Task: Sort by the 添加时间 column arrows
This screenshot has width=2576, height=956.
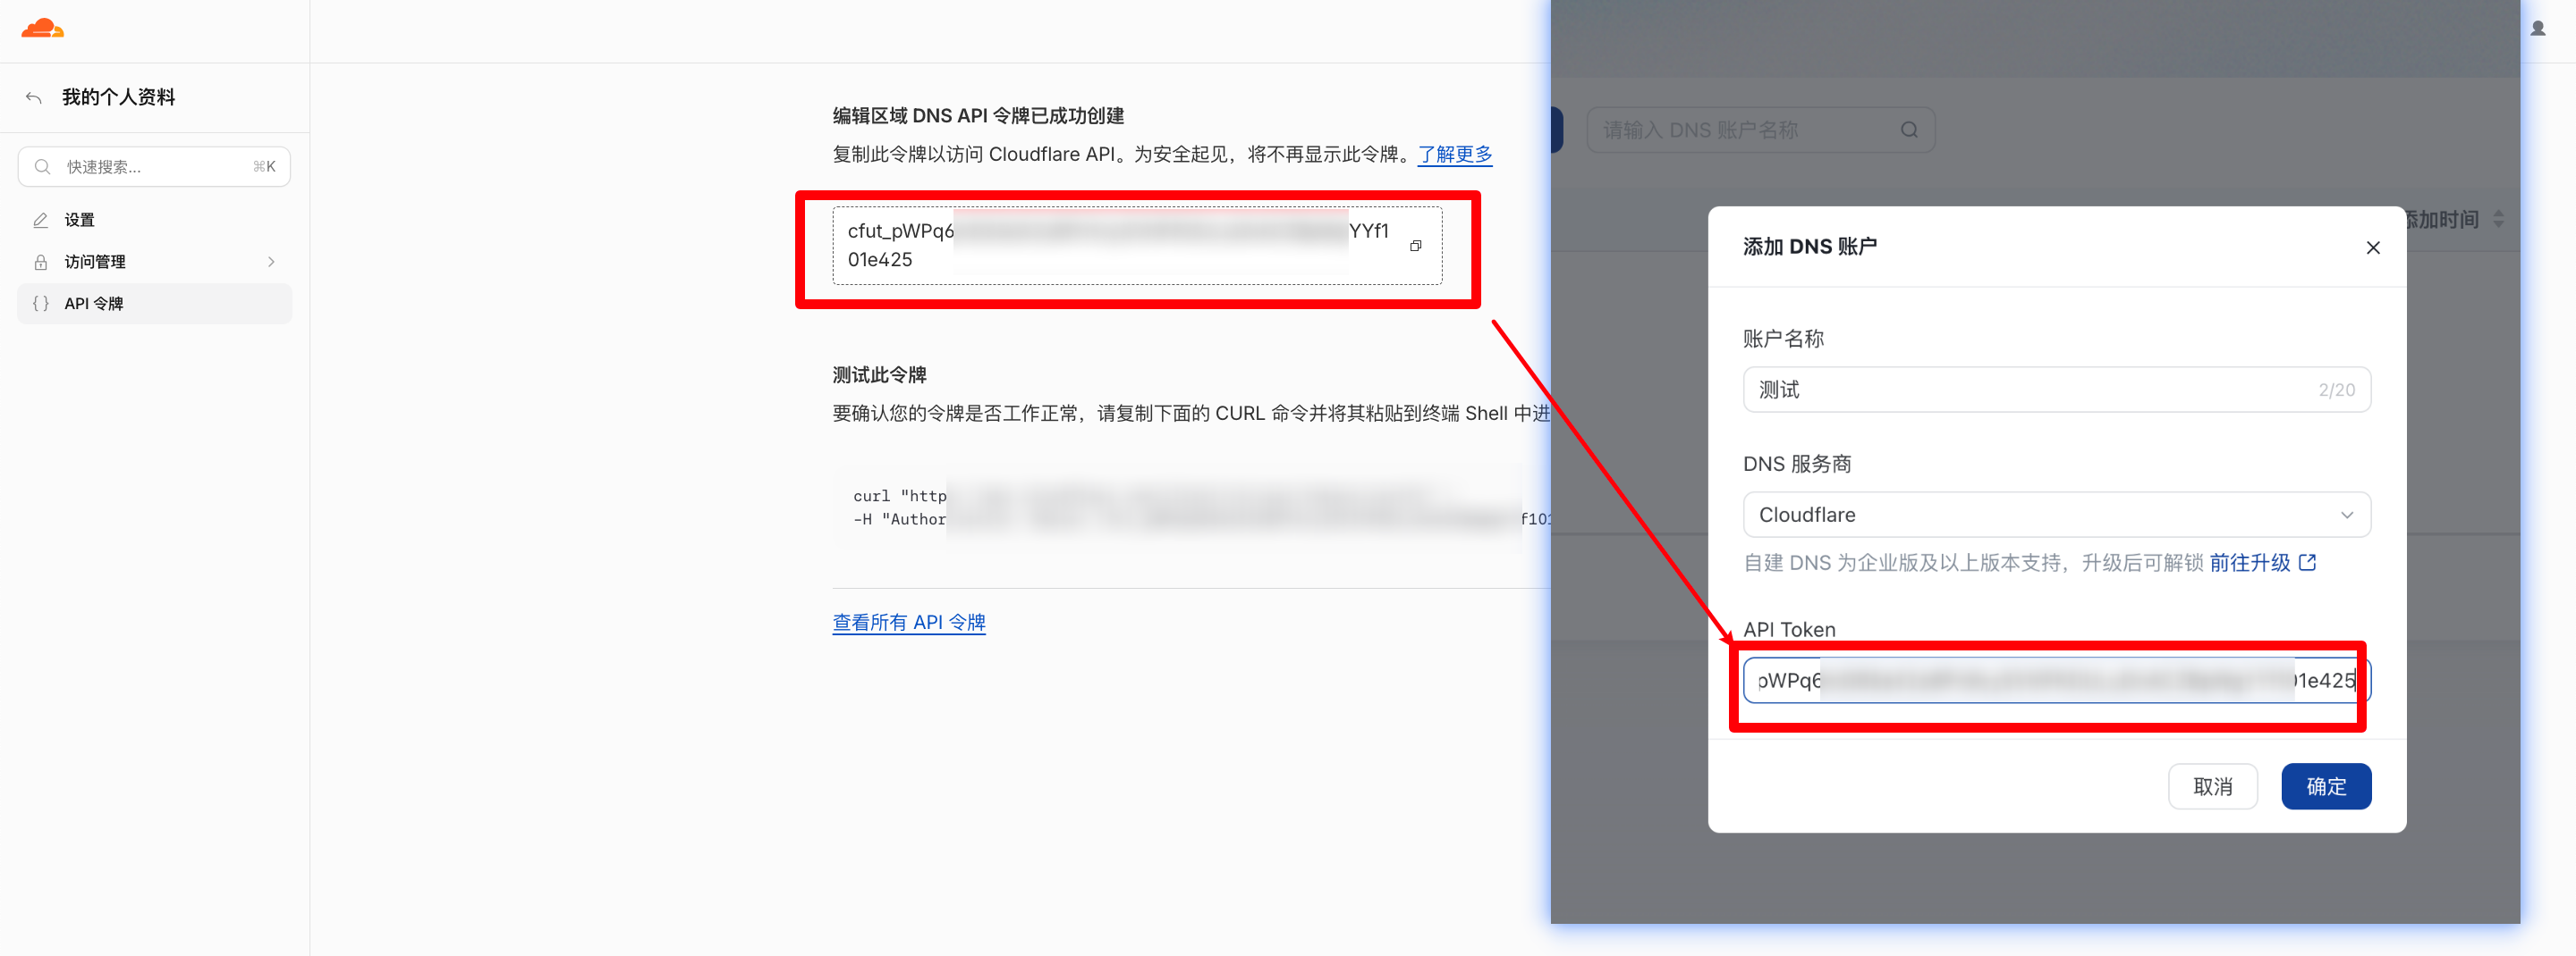Action: click(2498, 219)
